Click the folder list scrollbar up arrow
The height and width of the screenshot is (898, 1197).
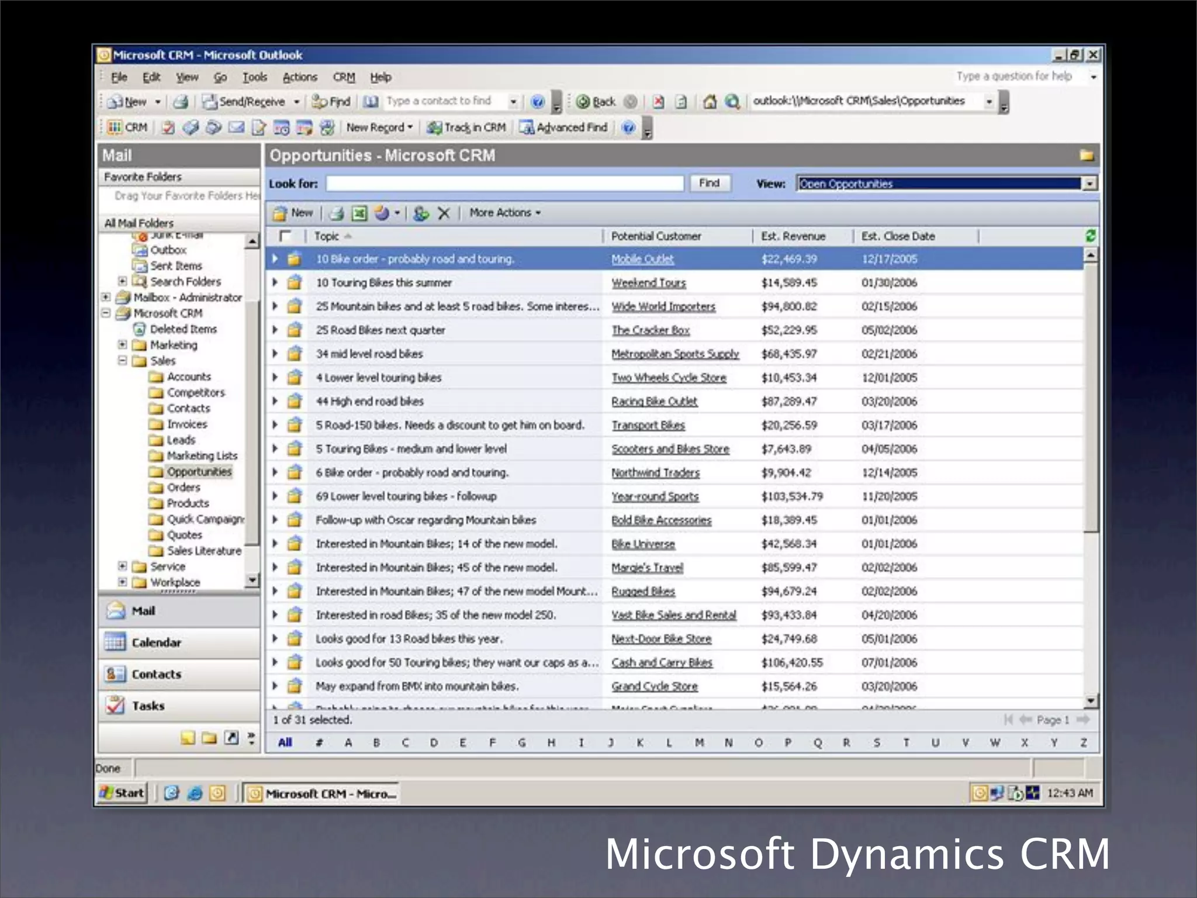tap(252, 241)
